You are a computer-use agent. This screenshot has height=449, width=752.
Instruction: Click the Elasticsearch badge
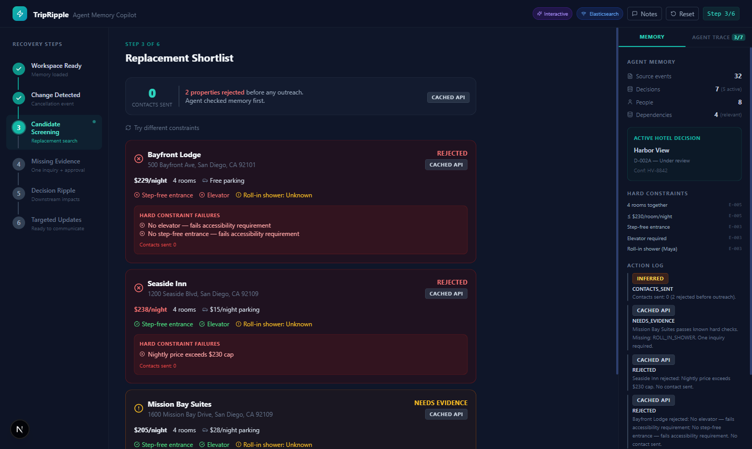(x=600, y=14)
